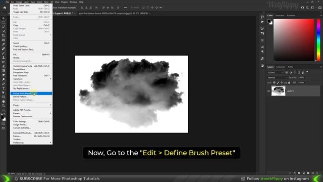Select the Frame tool
323x182 pixels.
click(x=4, y=40)
